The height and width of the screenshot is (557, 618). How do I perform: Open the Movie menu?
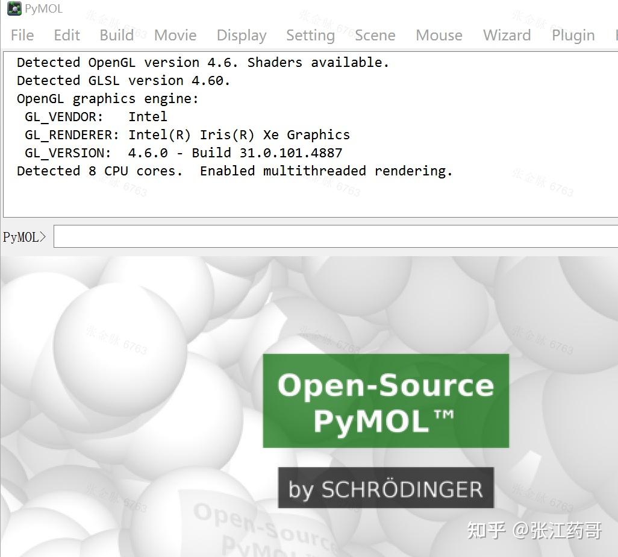(175, 35)
